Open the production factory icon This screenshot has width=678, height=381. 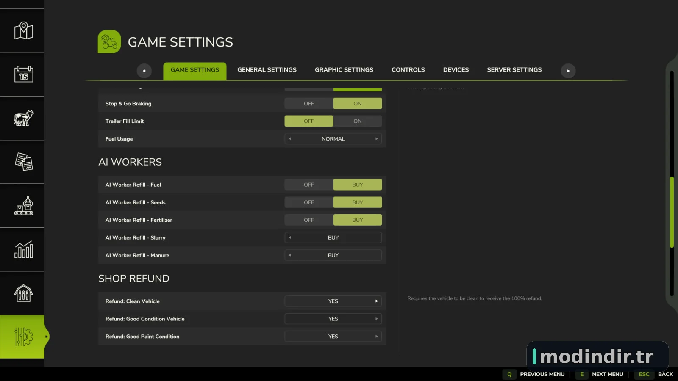23,206
